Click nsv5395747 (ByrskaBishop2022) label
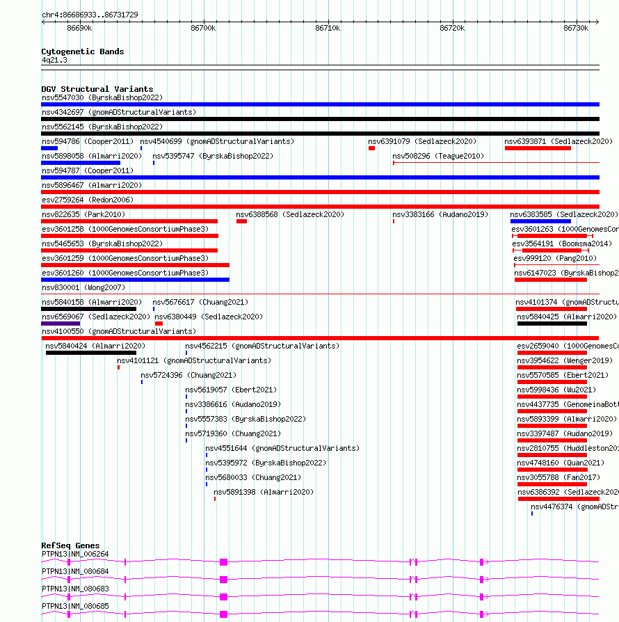This screenshot has height=622, width=619. pyautogui.click(x=213, y=157)
